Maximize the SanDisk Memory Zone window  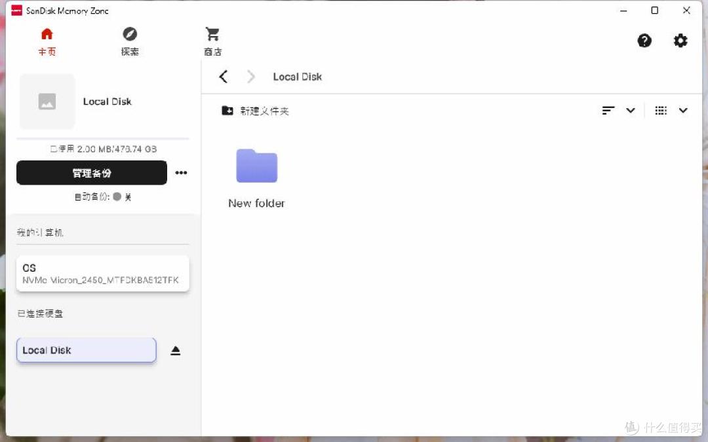tap(655, 10)
